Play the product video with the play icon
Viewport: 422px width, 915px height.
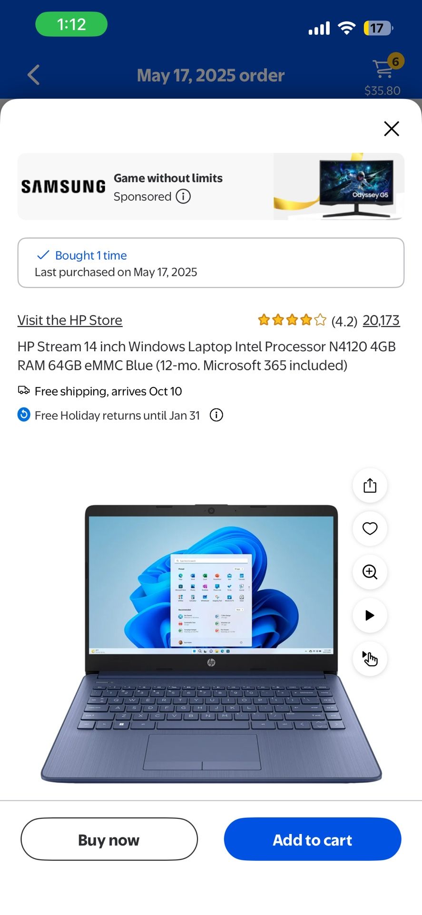pos(370,615)
